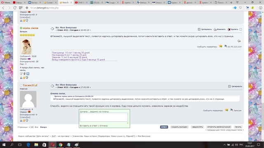264x148 pixels.
Task: Open the downloads arrow icon
Action: (x=260, y=8)
